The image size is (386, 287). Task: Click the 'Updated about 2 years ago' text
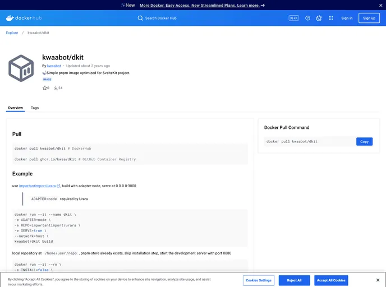[88, 66]
